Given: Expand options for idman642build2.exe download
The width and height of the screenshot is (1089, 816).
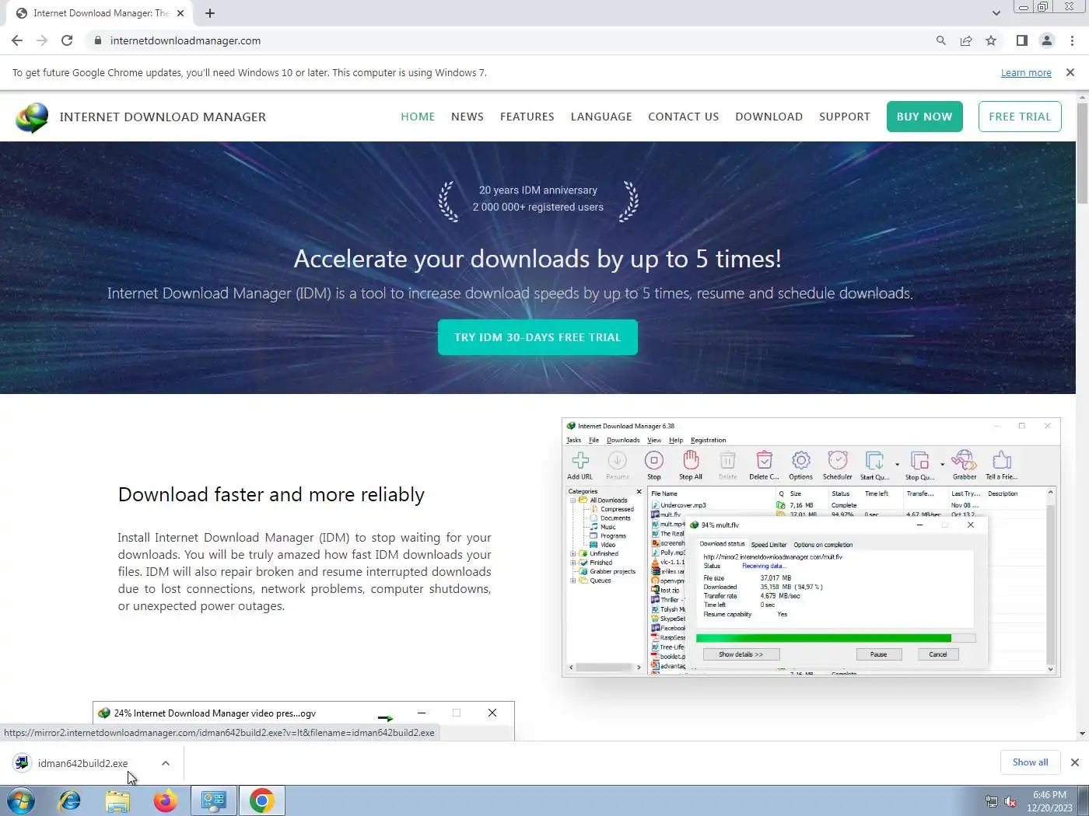Looking at the screenshot, I should click(166, 763).
